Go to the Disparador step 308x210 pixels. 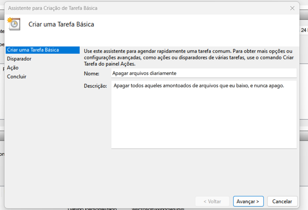tap(19, 59)
